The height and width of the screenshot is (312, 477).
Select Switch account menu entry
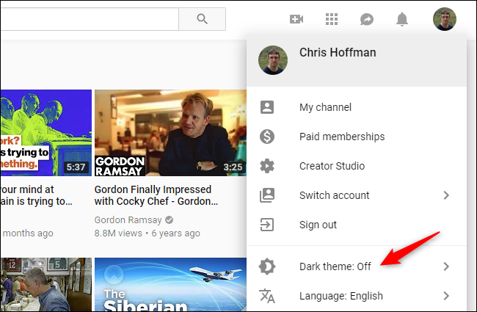click(x=357, y=195)
